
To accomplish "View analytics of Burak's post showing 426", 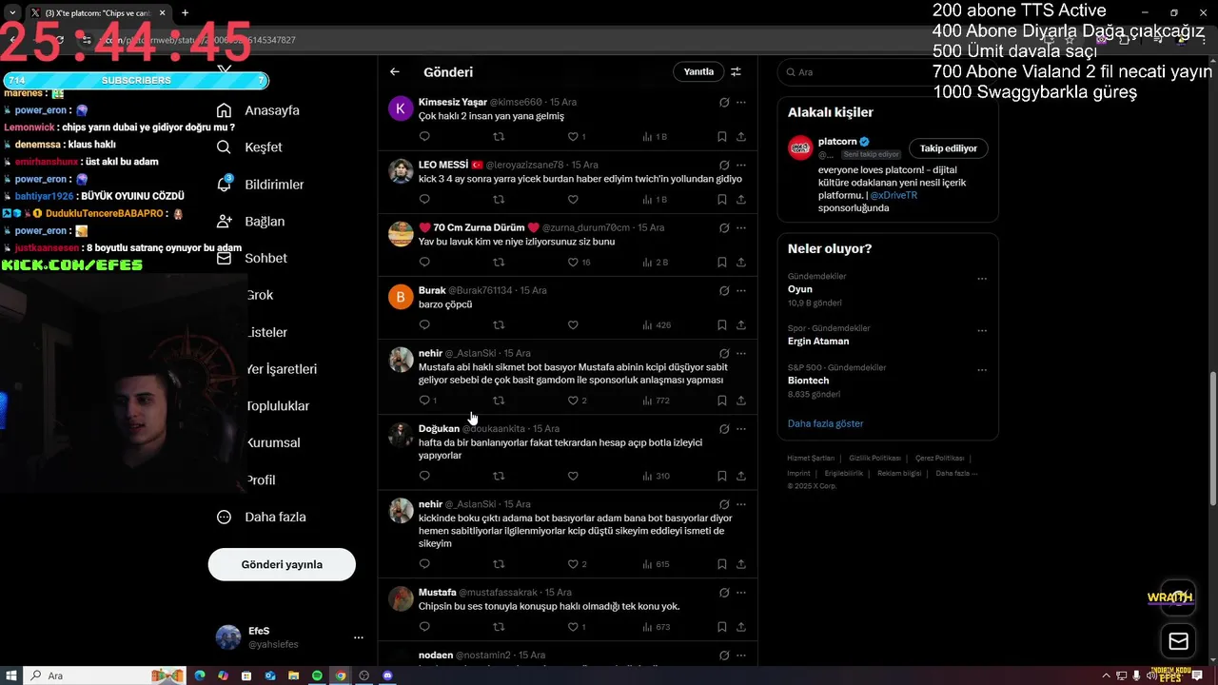I will tap(657, 325).
